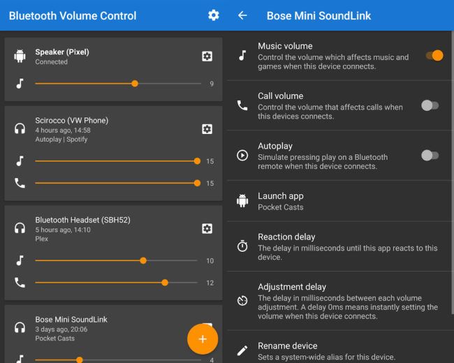454x363 pixels.
Task: Click volume value '10' on Bluetooth Headset card
Action: 210,261
